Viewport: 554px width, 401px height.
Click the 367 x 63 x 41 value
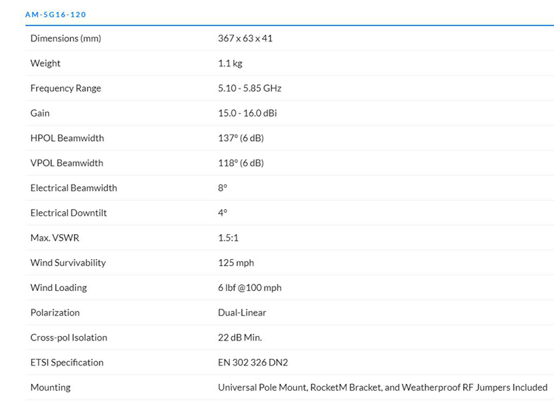point(245,38)
